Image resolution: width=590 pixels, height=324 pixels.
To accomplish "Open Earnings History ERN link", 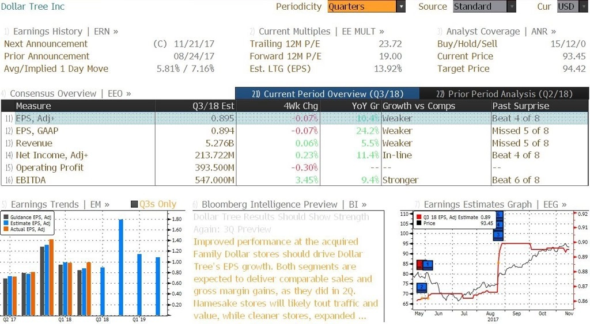I will [x=66, y=32].
